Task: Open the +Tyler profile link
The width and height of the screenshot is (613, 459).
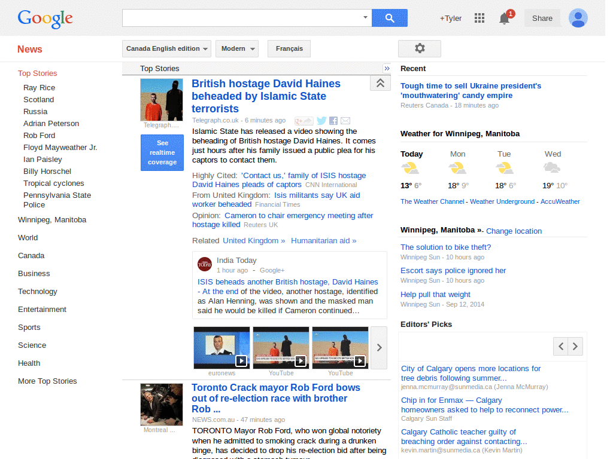Action: pyautogui.click(x=450, y=19)
